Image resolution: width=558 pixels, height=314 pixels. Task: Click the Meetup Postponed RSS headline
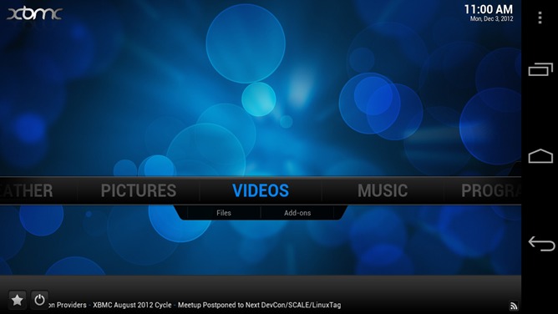(x=260, y=305)
